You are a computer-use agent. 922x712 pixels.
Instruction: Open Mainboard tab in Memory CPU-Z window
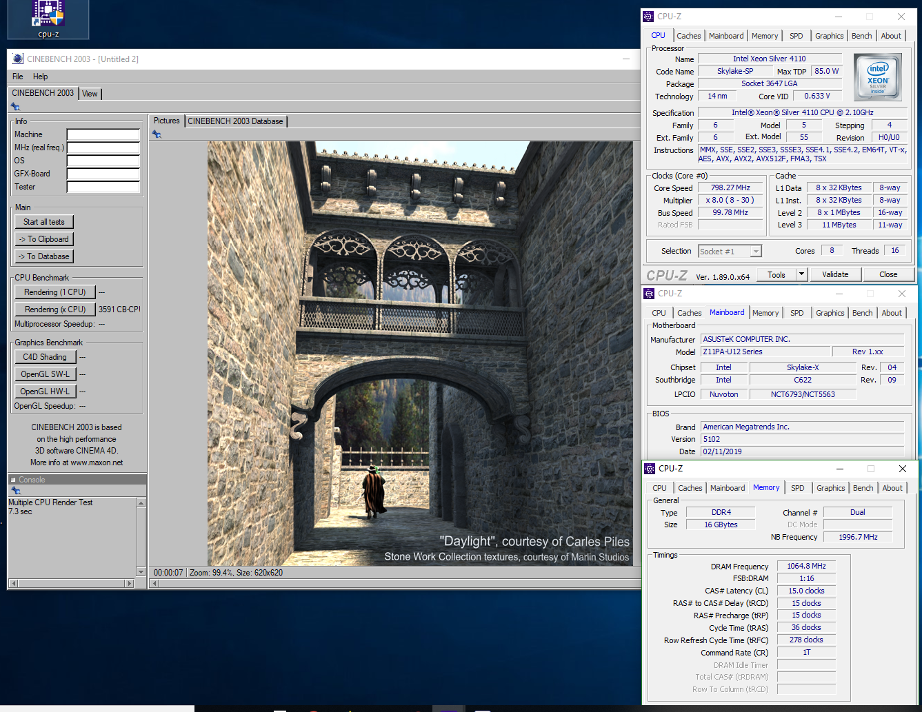(x=728, y=488)
